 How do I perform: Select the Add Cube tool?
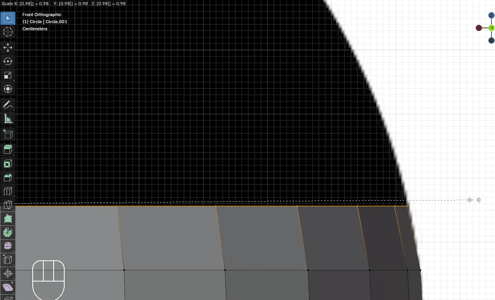(8, 134)
